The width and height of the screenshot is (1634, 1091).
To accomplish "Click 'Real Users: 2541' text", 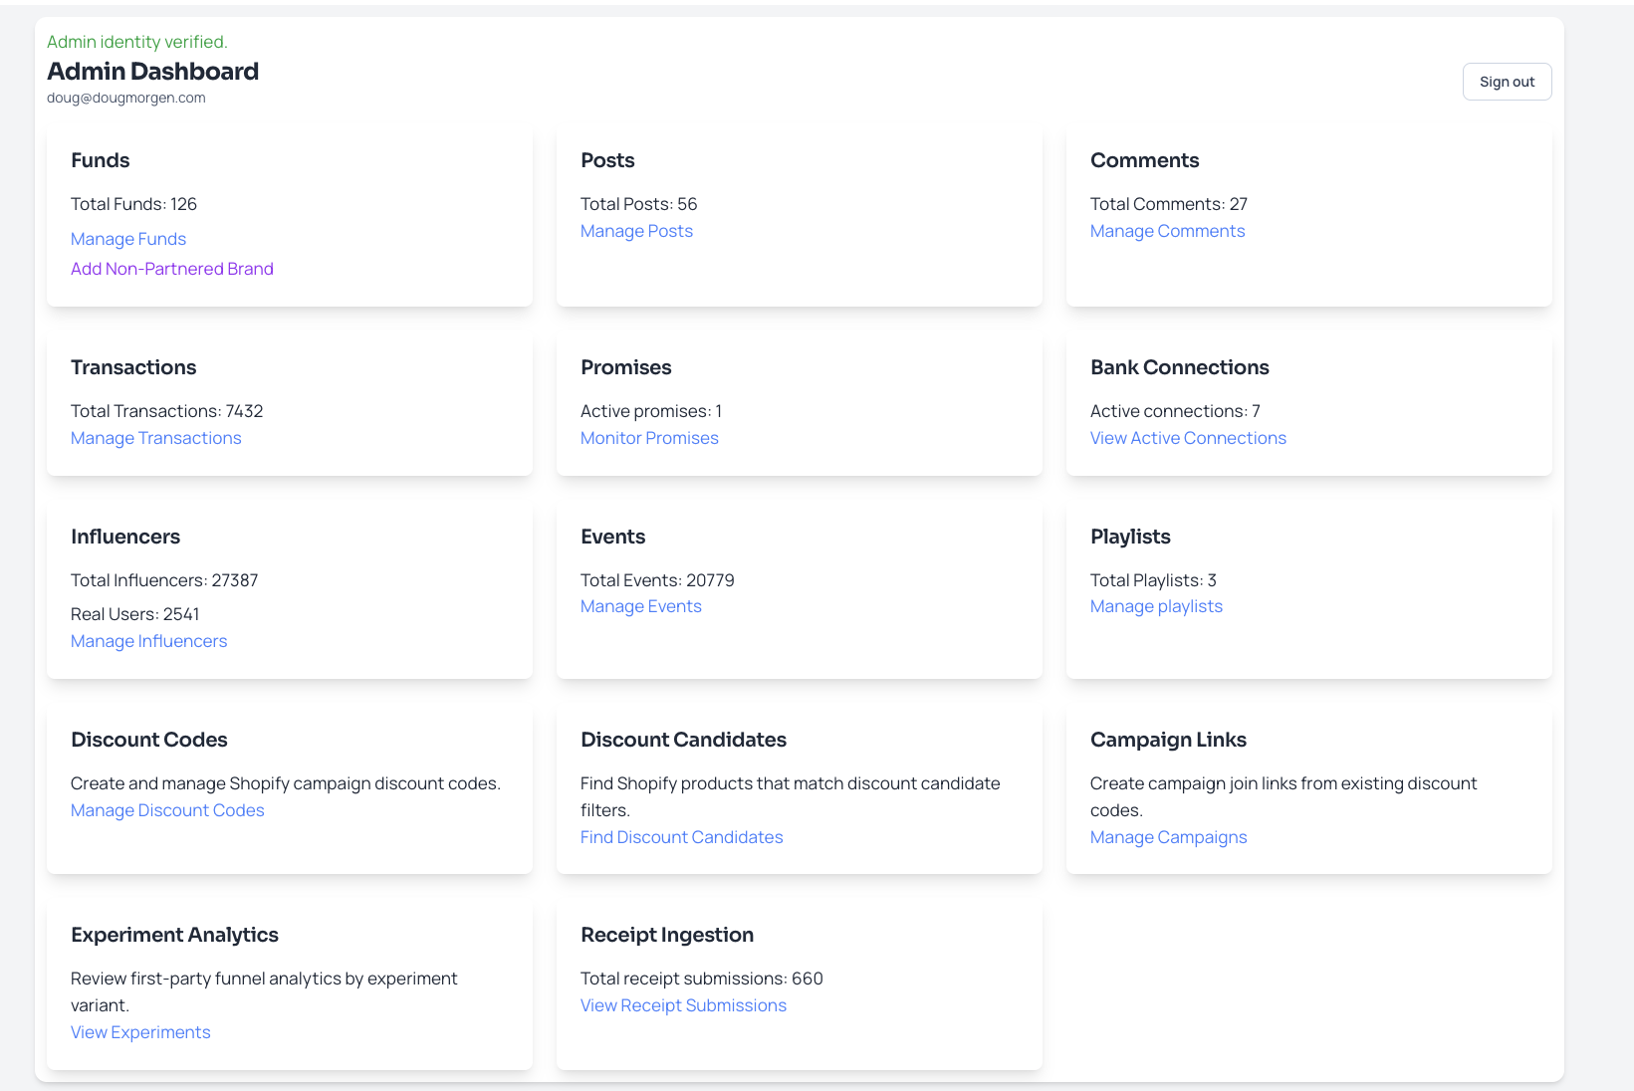I will click(x=134, y=614).
